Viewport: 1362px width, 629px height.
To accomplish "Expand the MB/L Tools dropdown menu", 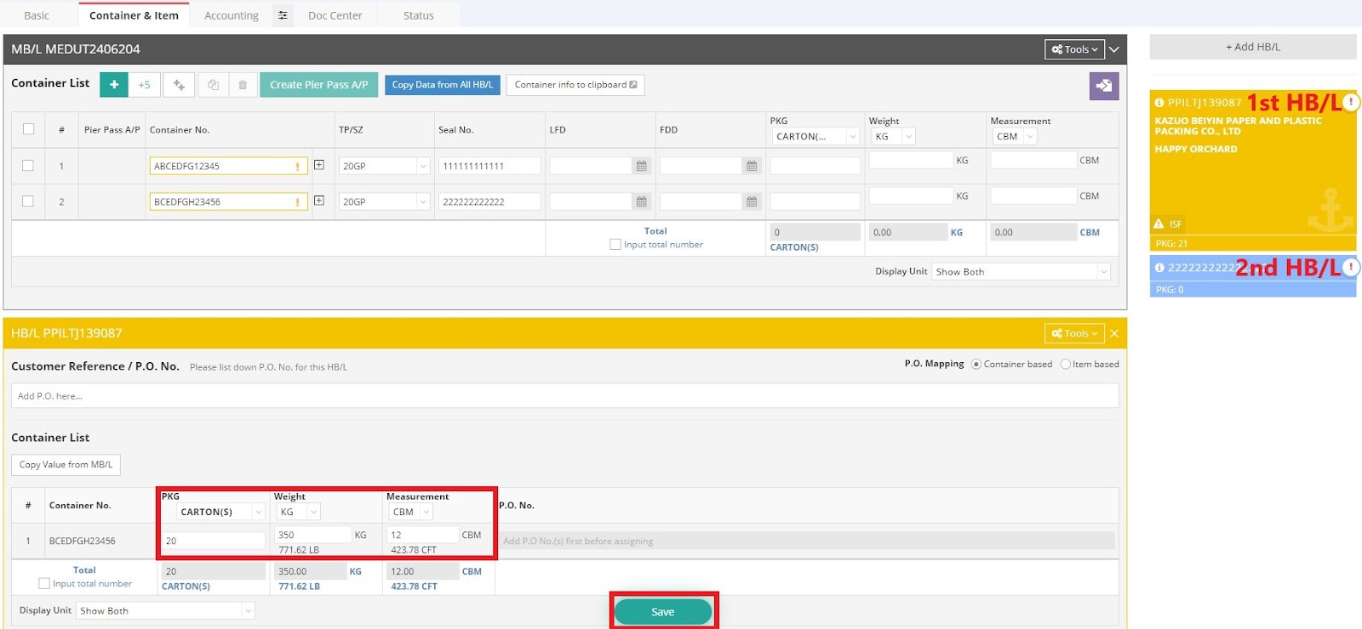I will pyautogui.click(x=1073, y=49).
